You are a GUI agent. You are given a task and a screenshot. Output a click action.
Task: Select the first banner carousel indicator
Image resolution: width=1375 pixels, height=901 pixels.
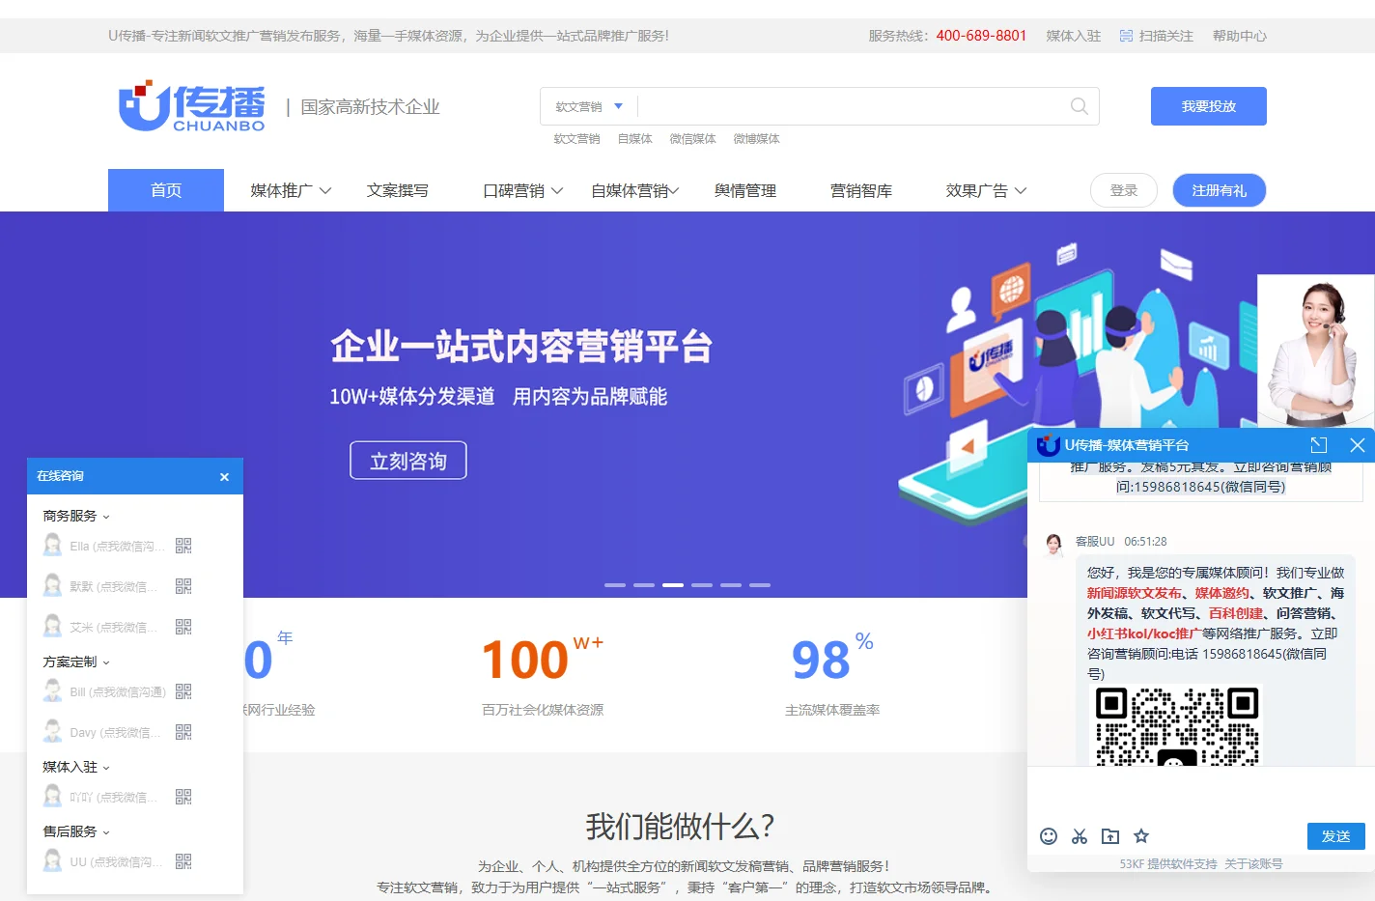click(615, 585)
